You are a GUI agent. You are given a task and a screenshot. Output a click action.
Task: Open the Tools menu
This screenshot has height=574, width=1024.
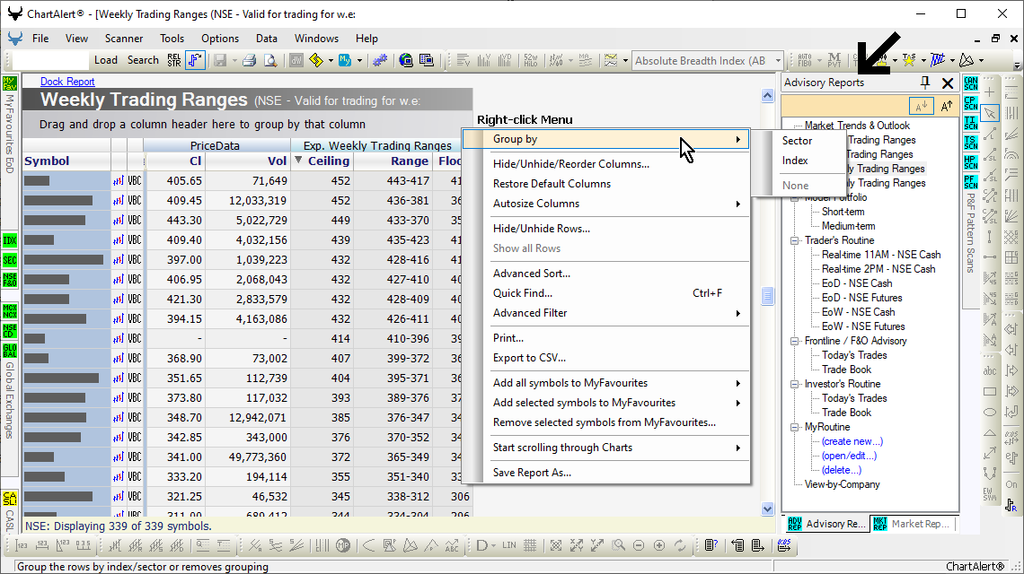[x=172, y=39]
